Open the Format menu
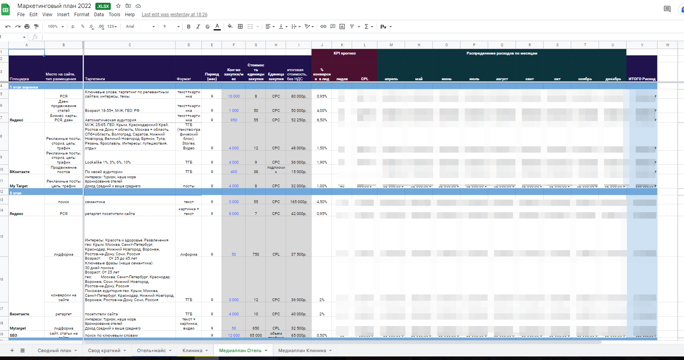The image size is (684, 360). [82, 15]
